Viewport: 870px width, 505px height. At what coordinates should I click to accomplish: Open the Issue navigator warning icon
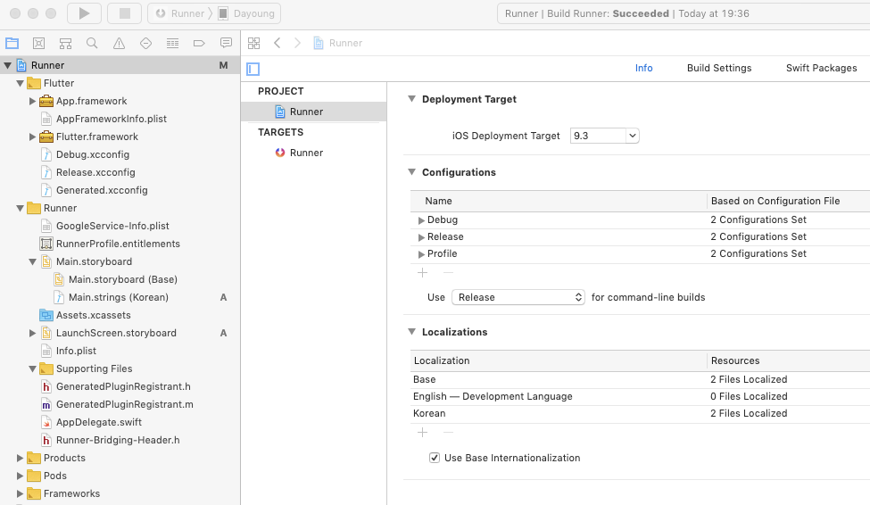[119, 43]
